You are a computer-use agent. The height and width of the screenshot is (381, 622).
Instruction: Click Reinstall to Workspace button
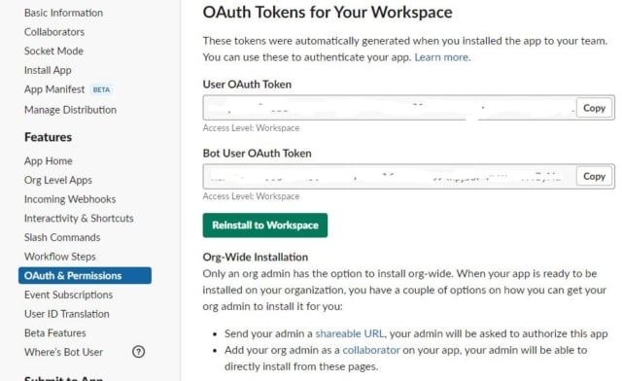[265, 225]
